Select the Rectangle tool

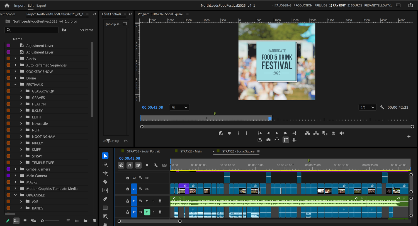(x=105, y=208)
